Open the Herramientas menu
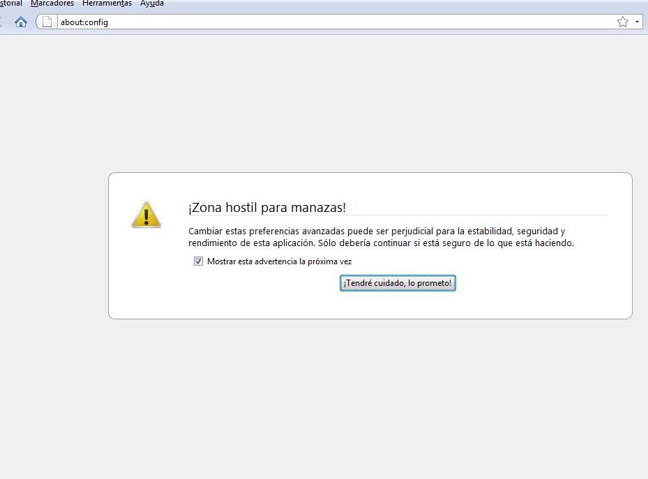This screenshot has height=479, width=648. (x=107, y=3)
